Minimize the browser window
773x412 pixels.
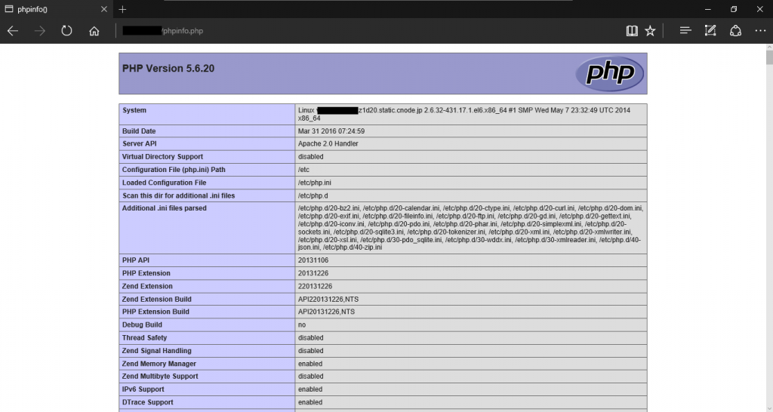tap(708, 9)
